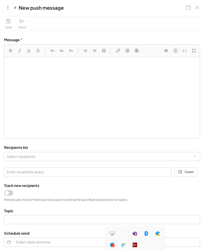The width and height of the screenshot is (204, 250).
Task: Open the three-dot menu next to the title
Action: pos(8,8)
